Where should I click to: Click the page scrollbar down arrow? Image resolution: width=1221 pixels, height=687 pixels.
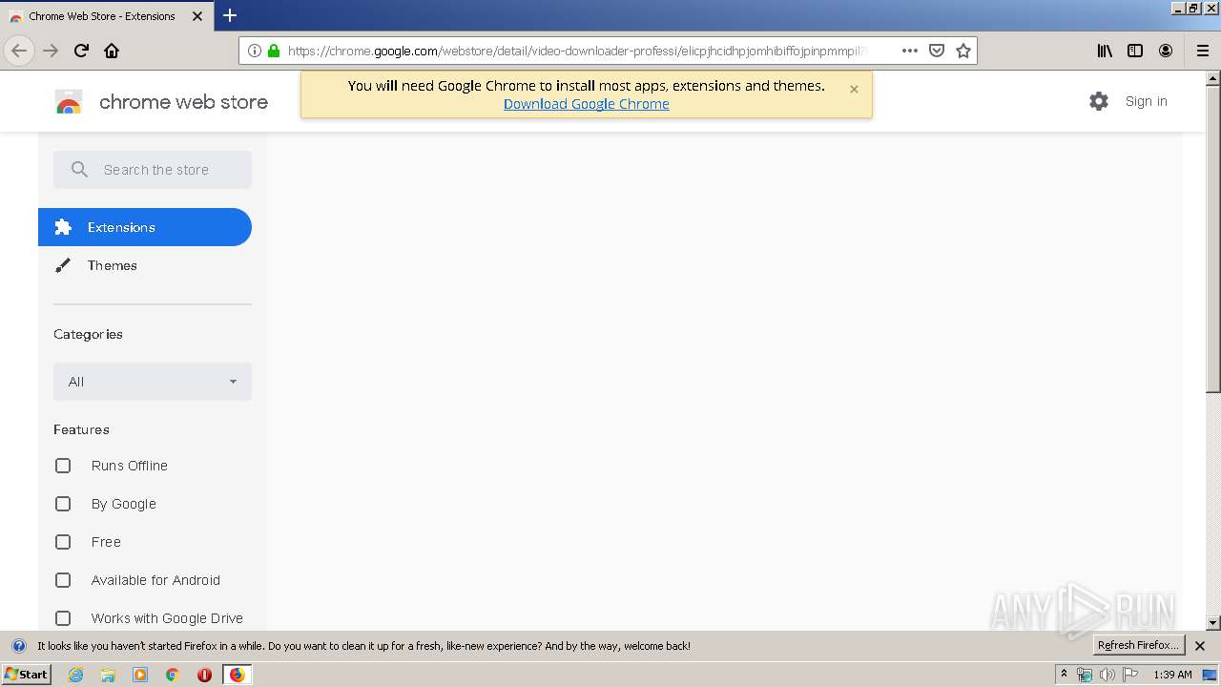tap(1213, 623)
